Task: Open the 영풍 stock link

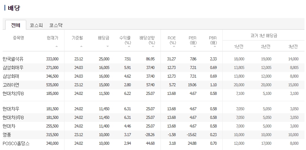Action: [x=7, y=135]
